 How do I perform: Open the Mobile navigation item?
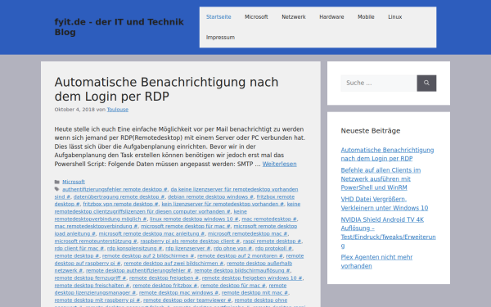coord(366,17)
